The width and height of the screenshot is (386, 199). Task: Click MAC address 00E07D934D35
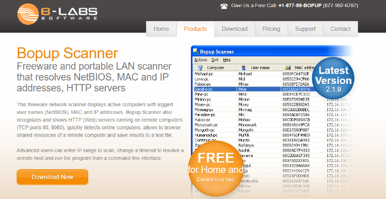tap(296, 99)
